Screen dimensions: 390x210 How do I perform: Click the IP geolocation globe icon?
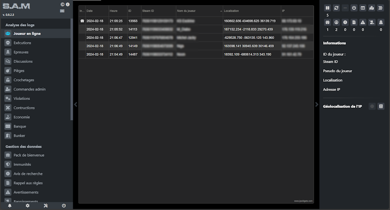coord(372,106)
